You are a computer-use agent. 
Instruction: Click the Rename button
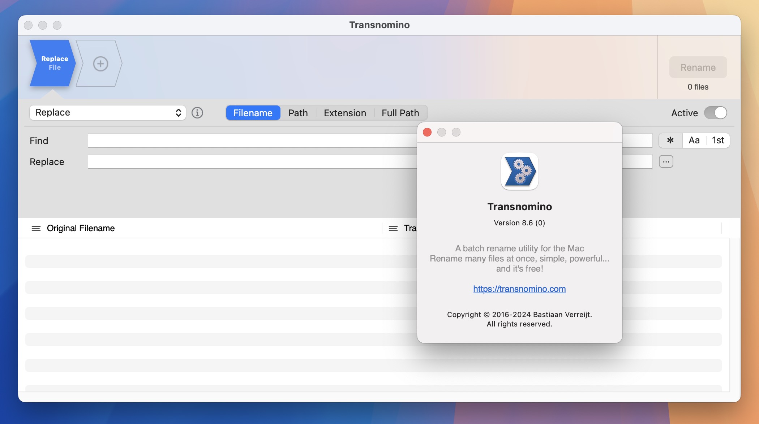(x=698, y=67)
